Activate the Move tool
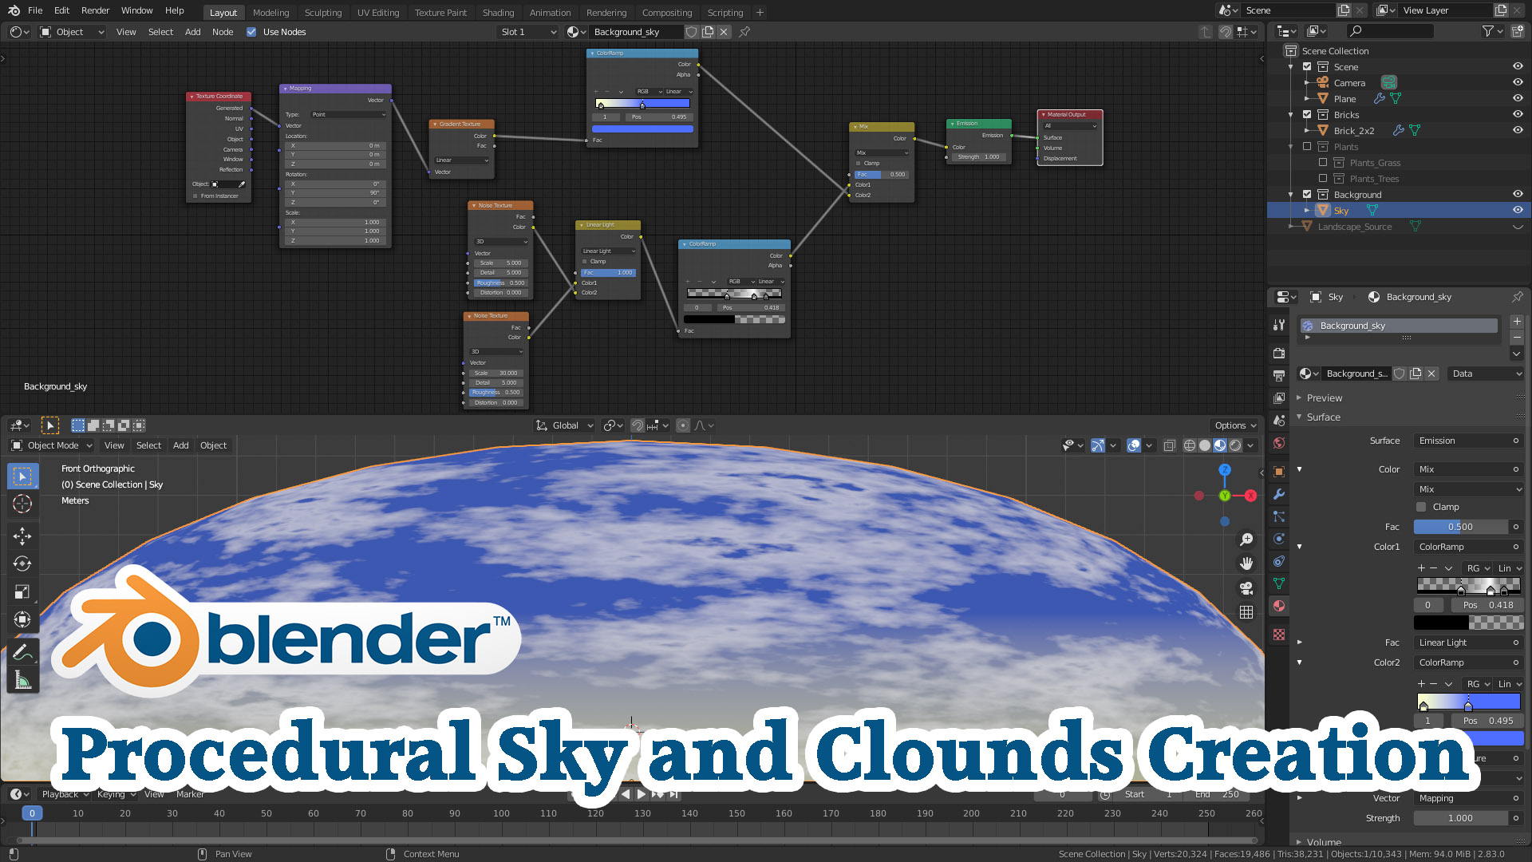This screenshot has height=862, width=1532. point(22,536)
